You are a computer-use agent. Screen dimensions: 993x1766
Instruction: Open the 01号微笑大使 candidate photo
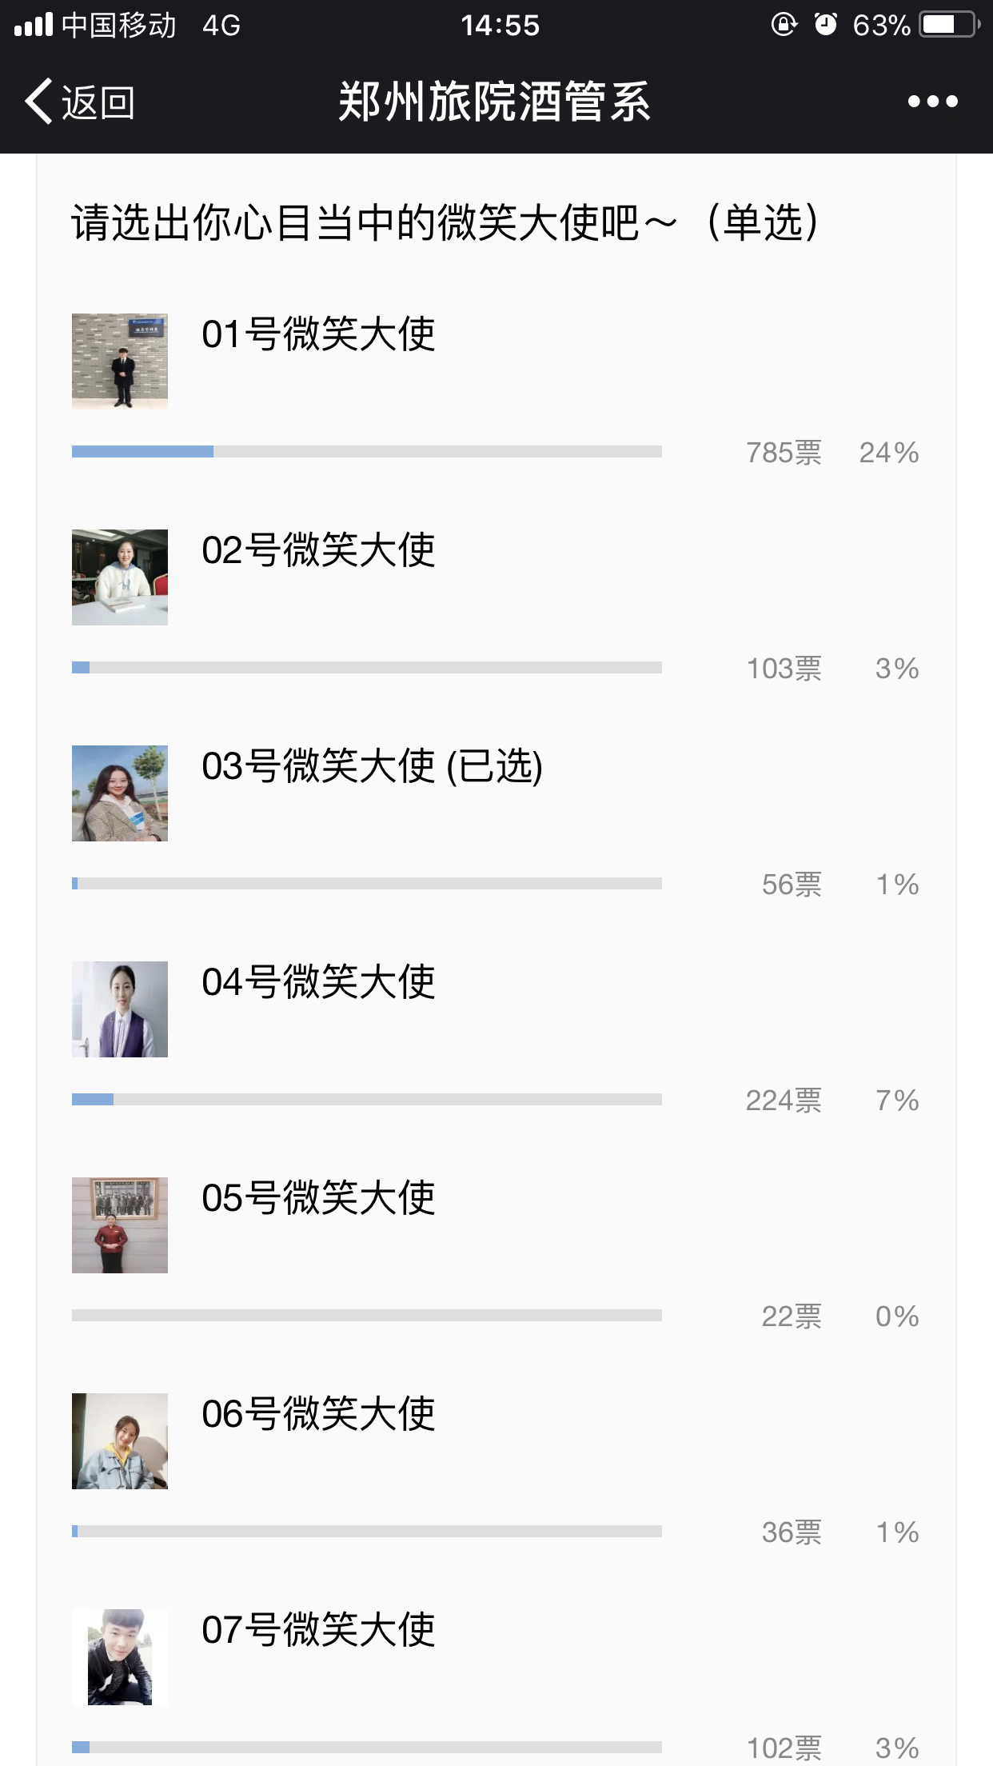coord(120,361)
